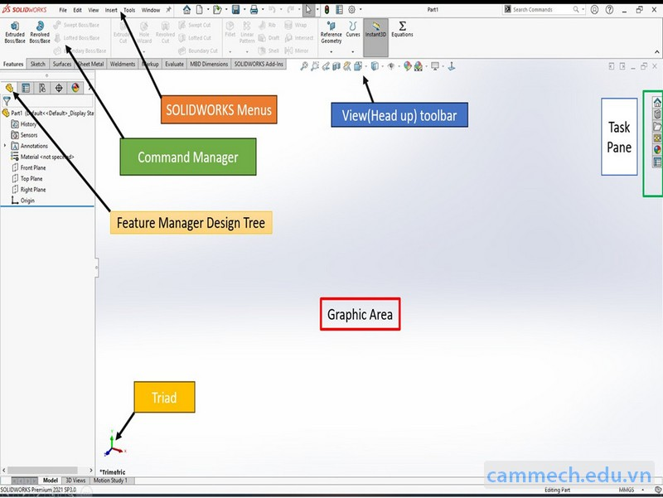Open the Window menu

tap(151, 10)
